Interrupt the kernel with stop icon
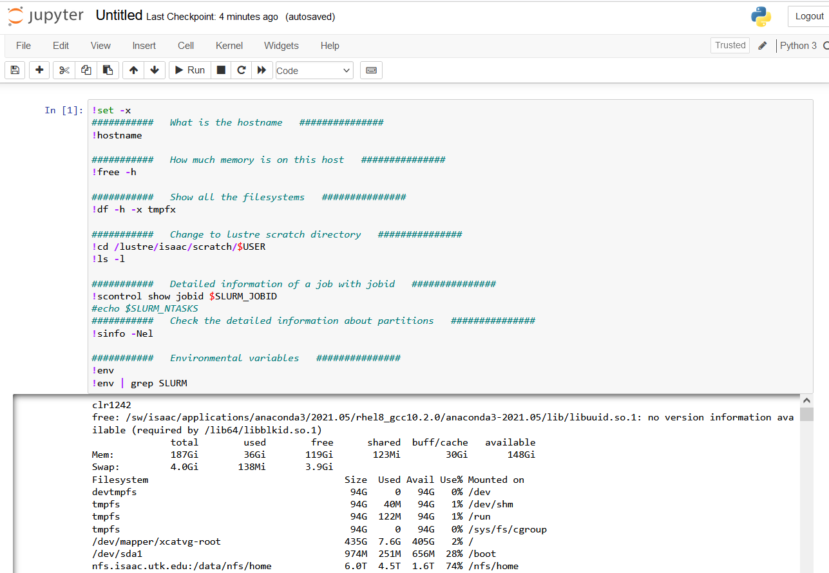The height and width of the screenshot is (573, 829). (220, 70)
